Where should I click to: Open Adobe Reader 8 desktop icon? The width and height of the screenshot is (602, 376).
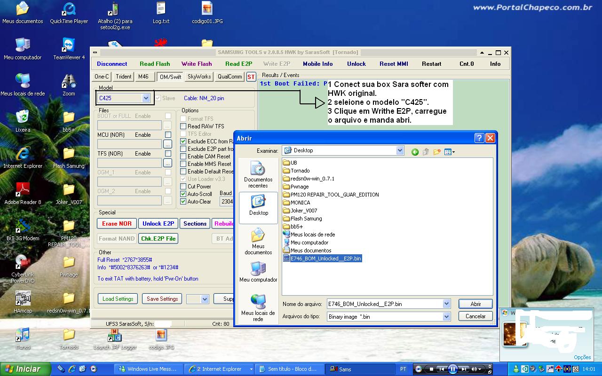(x=23, y=193)
